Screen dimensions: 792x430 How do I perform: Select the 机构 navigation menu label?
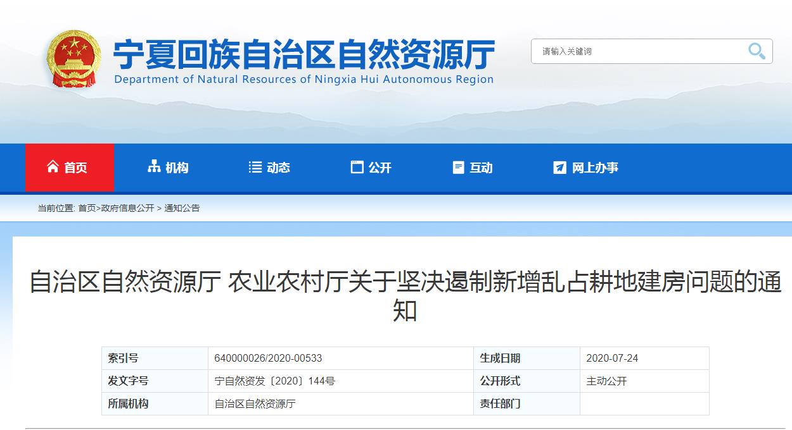(177, 168)
